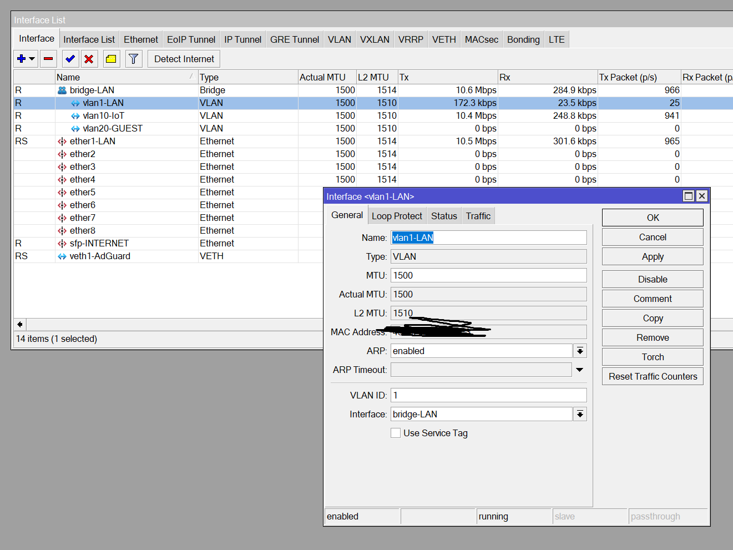This screenshot has height=550, width=733.
Task: Click the ether3 ethernet icon
Action: click(62, 167)
